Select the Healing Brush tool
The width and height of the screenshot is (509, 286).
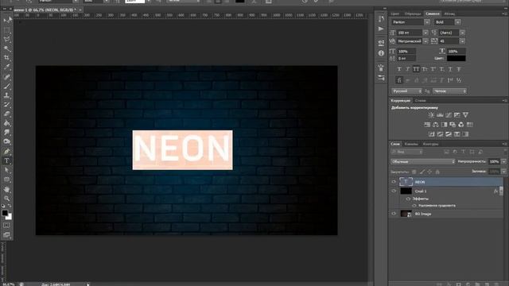click(7, 77)
